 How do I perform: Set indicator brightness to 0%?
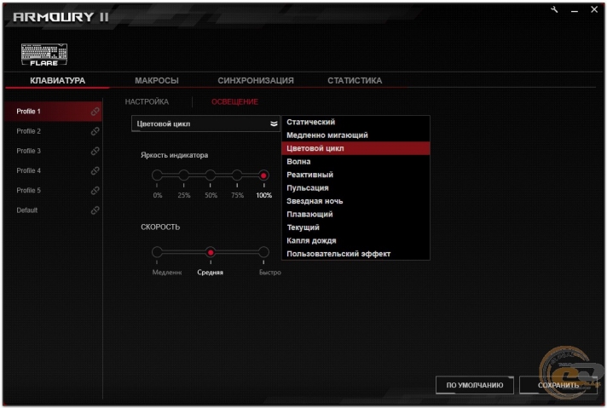click(x=157, y=175)
